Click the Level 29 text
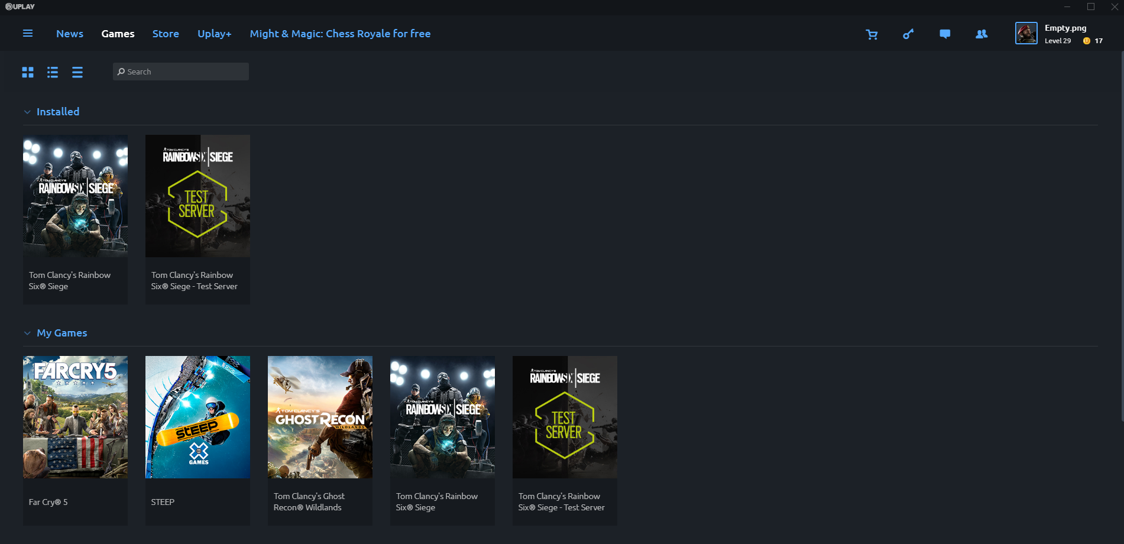The height and width of the screenshot is (544, 1124). pyautogui.click(x=1058, y=41)
